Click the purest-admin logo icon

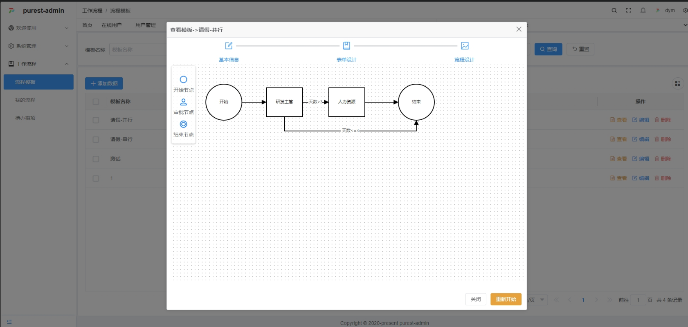11,11
